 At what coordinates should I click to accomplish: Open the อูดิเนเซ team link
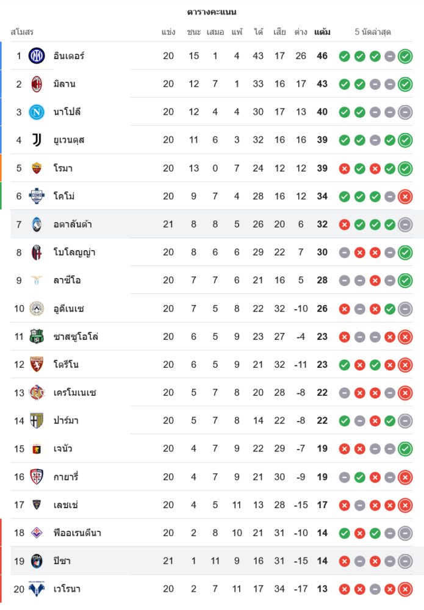point(68,309)
